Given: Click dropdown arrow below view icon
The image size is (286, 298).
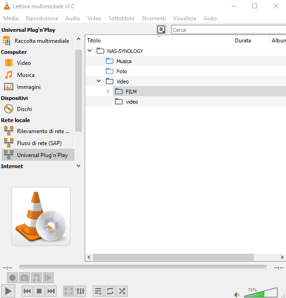Looking at the screenshot, I should tap(159, 36).
